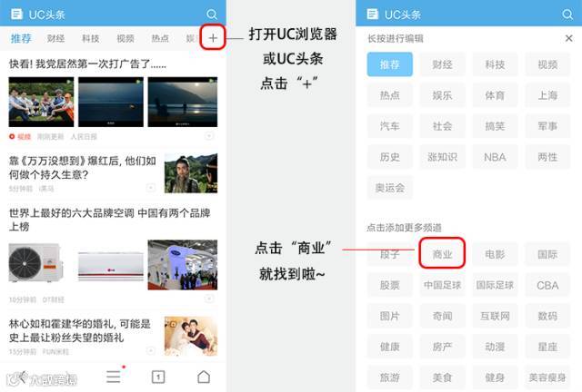
Task: Open headline 快看!我党居然第一次打广告了
Action: click(x=87, y=64)
